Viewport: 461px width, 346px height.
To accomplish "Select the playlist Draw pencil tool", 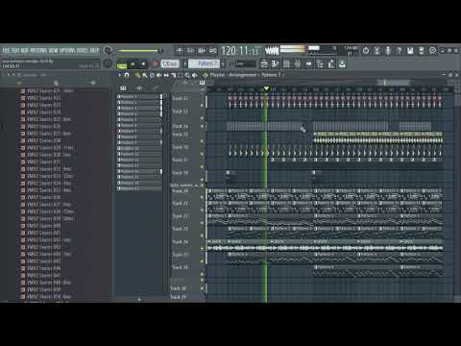I will [137, 75].
